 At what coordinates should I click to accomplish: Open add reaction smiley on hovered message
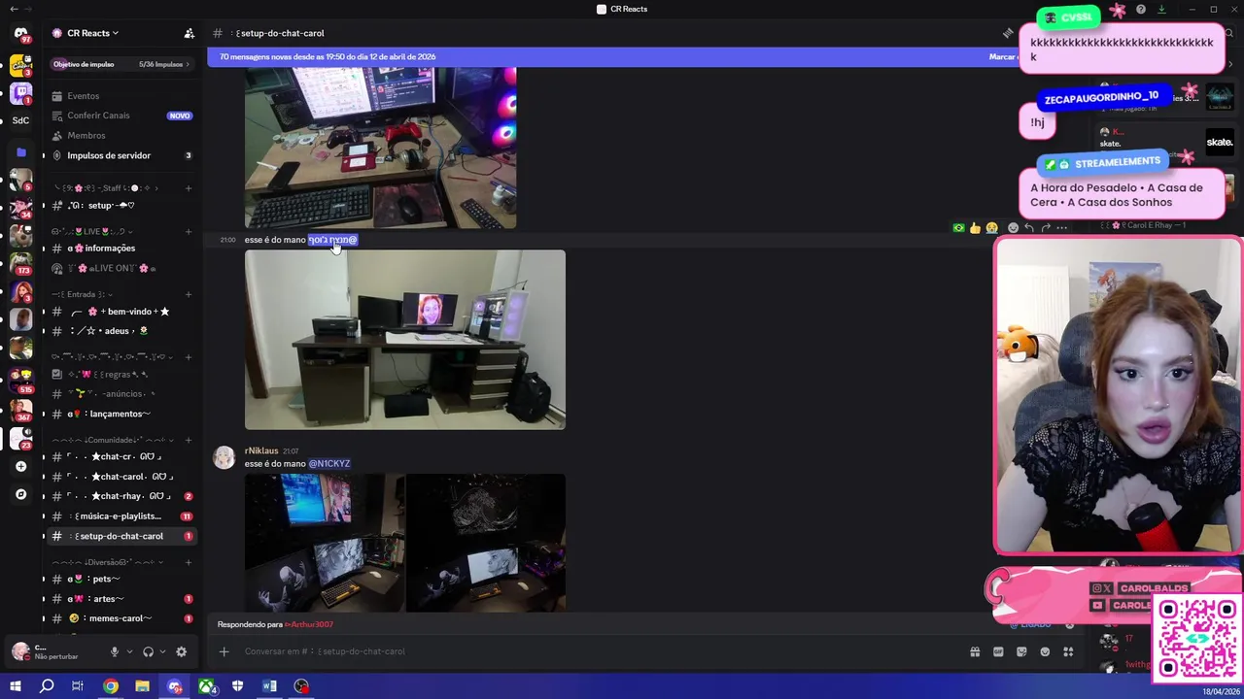click(1013, 227)
